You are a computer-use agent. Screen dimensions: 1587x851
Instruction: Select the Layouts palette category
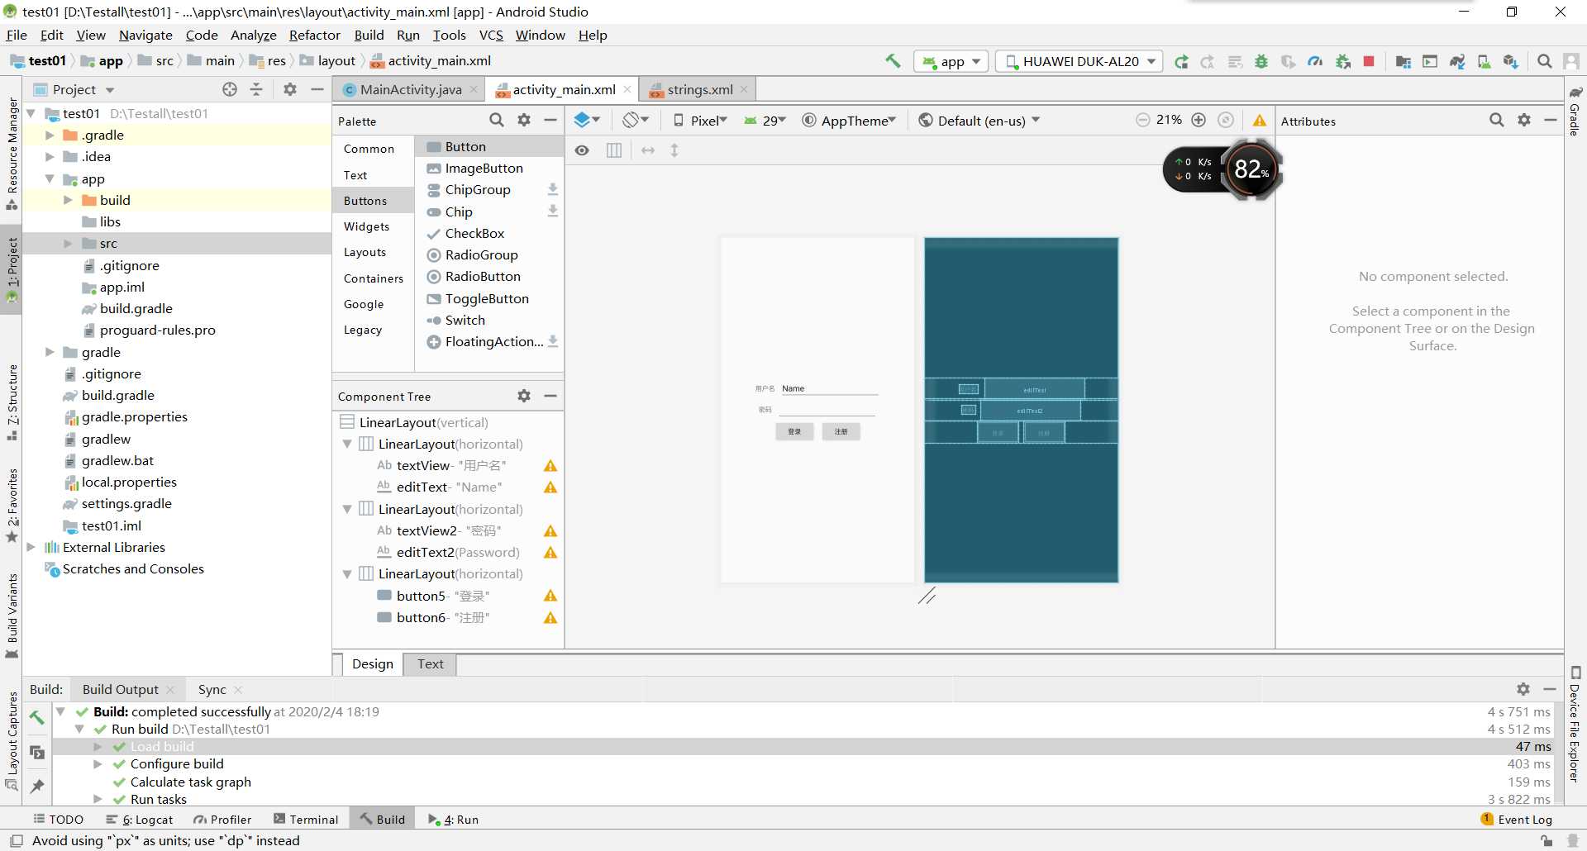coord(365,252)
